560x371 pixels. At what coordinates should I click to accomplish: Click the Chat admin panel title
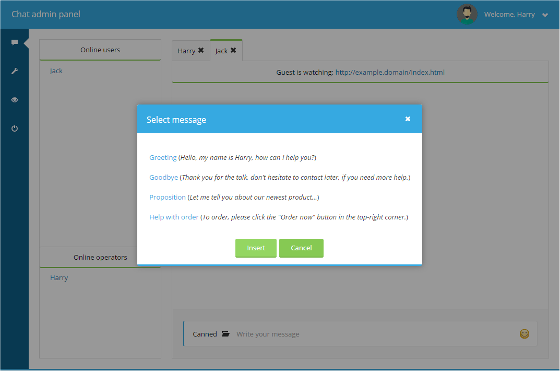click(x=46, y=14)
